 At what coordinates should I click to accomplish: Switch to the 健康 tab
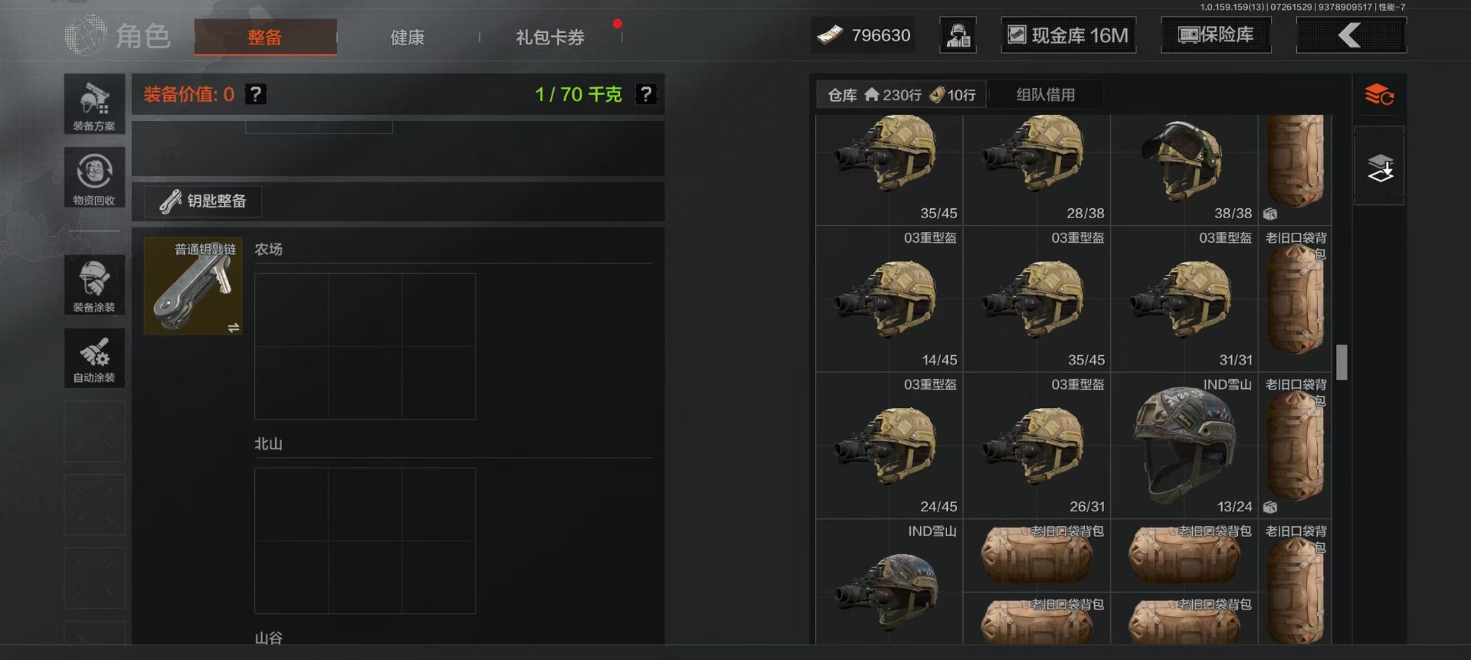(x=408, y=37)
